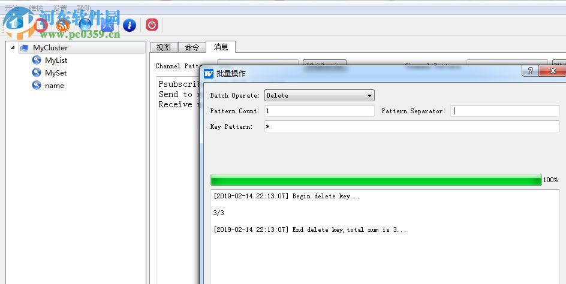This screenshot has width=566, height=284.
Task: Click the 'Receive' line in the message pane
Action: [176, 104]
